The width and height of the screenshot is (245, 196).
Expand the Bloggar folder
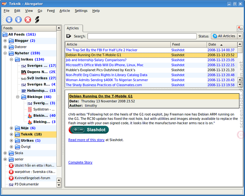5,41
